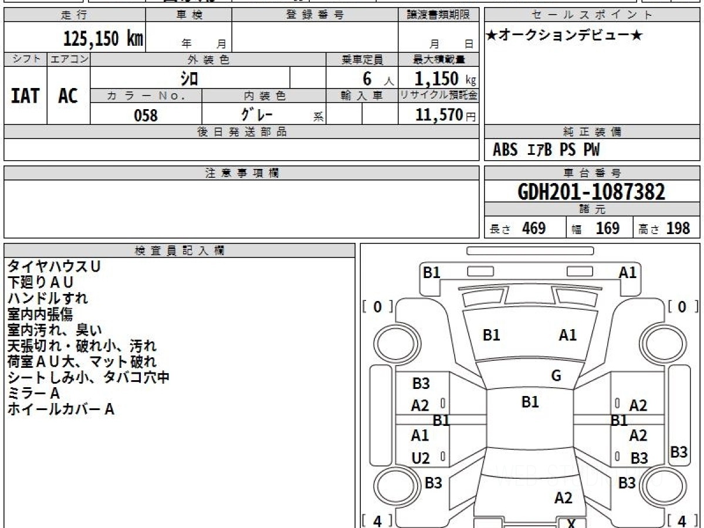
Task: Click the right [ 0 ] tire rating
Action: click(682, 306)
